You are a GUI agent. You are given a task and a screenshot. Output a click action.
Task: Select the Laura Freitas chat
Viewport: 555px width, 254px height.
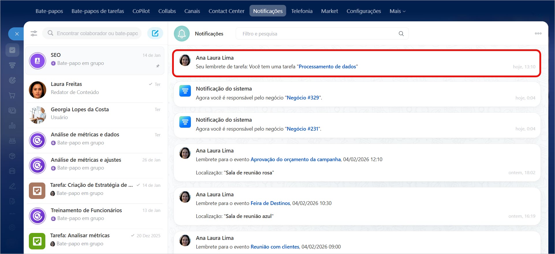[x=95, y=88]
